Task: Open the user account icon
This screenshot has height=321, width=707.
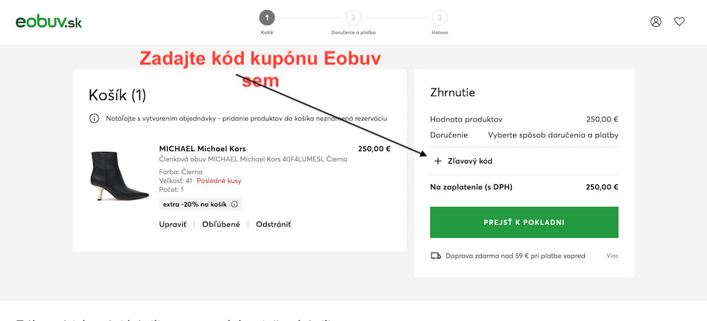Action: coord(656,21)
